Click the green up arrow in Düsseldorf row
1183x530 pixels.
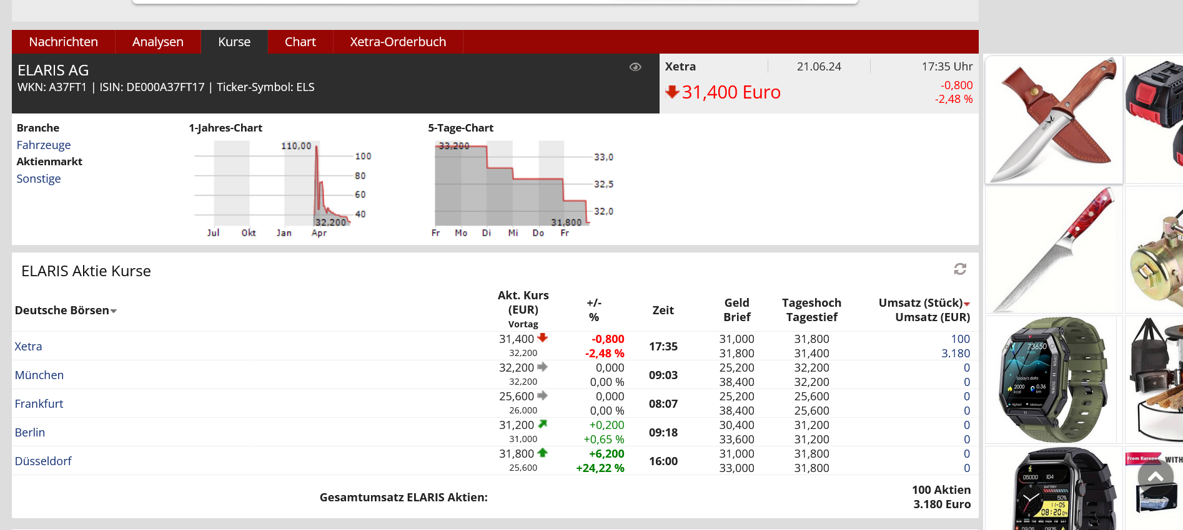542,453
